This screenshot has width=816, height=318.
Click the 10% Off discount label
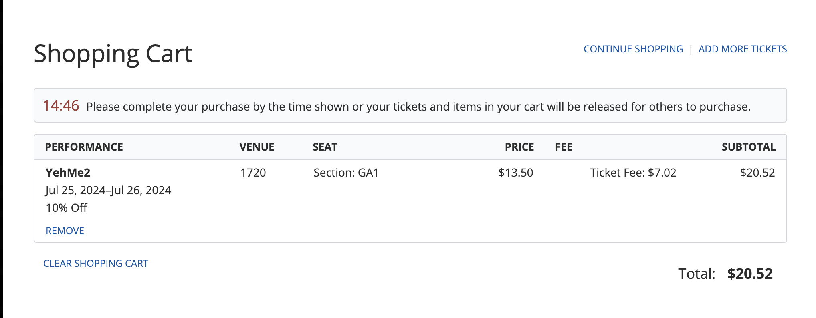[x=67, y=208]
